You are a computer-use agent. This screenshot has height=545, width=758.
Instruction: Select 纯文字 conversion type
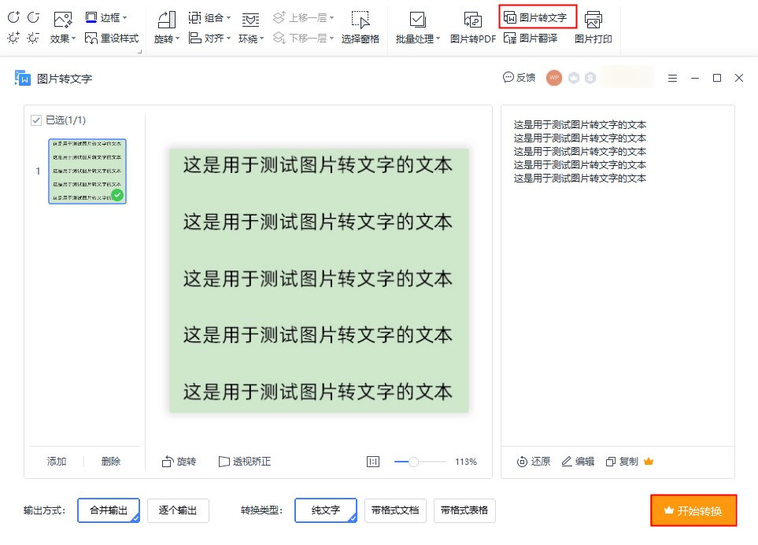click(x=326, y=510)
